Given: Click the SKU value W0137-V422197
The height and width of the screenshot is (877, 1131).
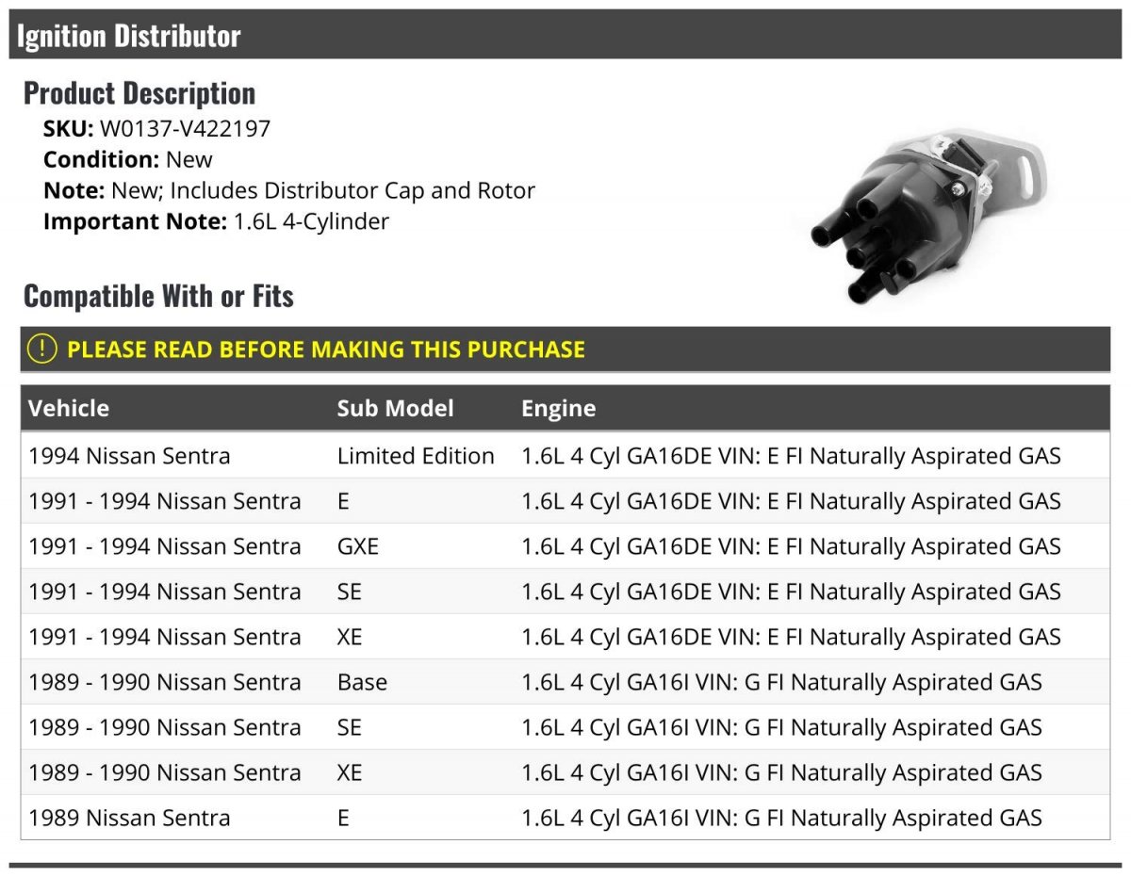Looking at the screenshot, I should 185,129.
